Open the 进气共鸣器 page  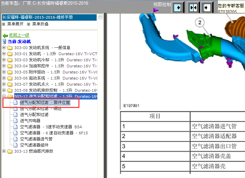[x=30, y=121]
